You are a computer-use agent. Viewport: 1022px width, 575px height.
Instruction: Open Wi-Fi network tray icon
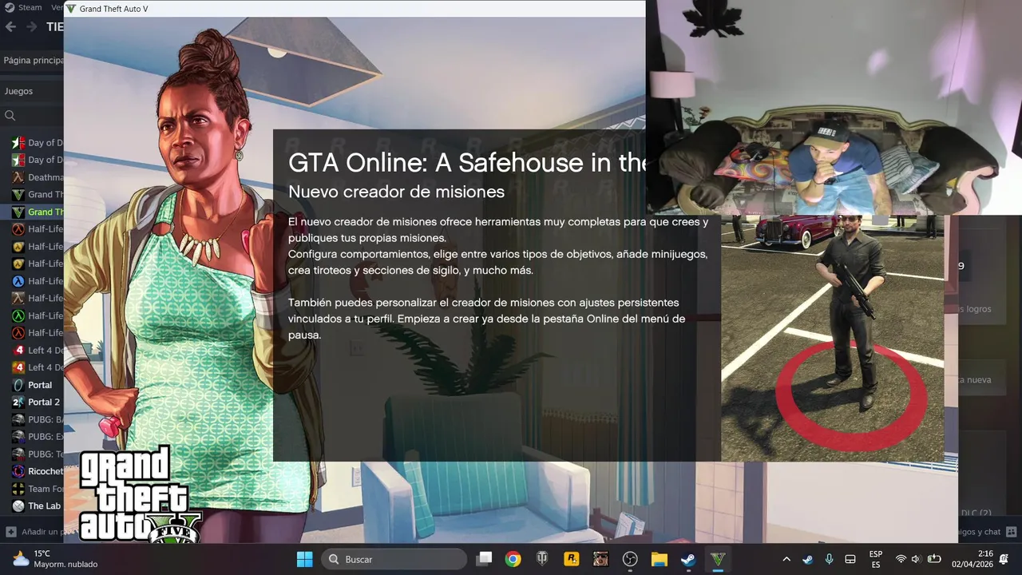click(x=901, y=559)
